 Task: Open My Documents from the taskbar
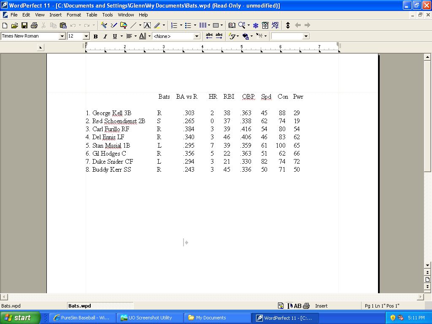tap(217, 318)
